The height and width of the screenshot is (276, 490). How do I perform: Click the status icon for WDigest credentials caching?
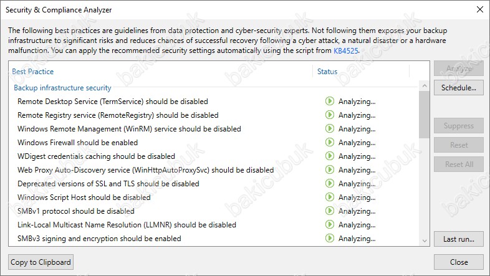tap(330, 156)
